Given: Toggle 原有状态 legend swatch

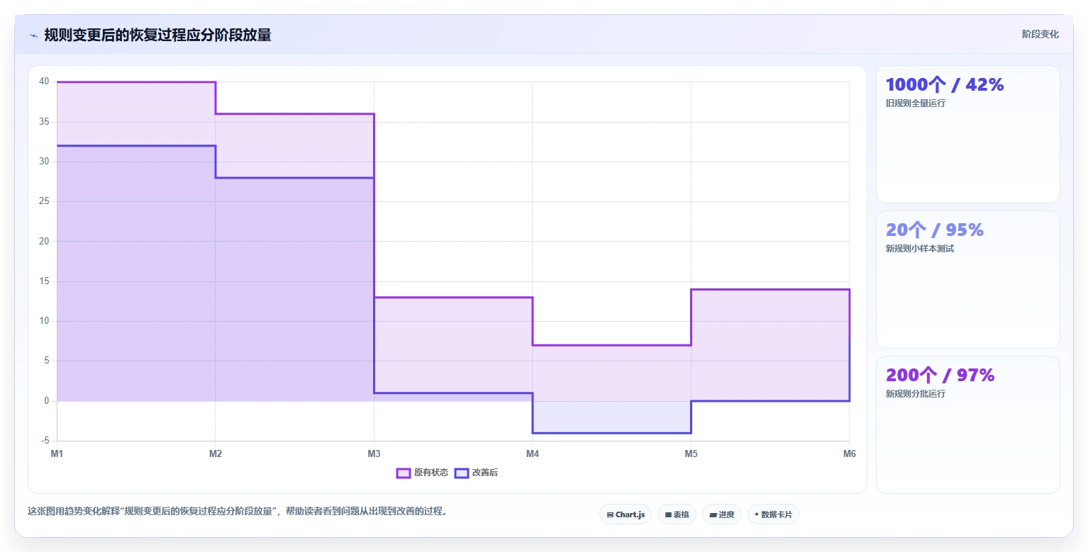Looking at the screenshot, I should [x=404, y=473].
